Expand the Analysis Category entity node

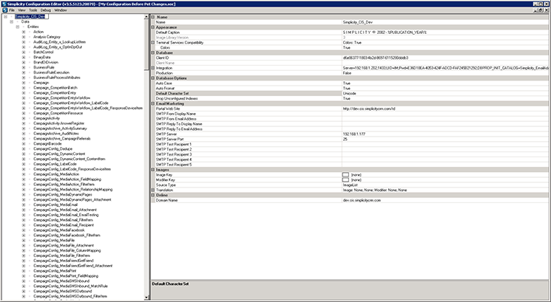24,37
